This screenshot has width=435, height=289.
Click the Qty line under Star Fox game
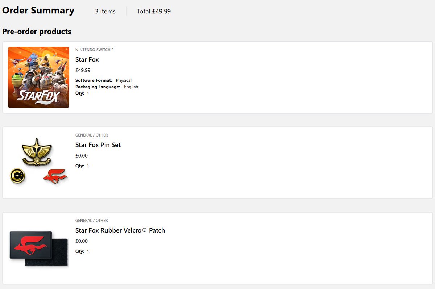82,93
